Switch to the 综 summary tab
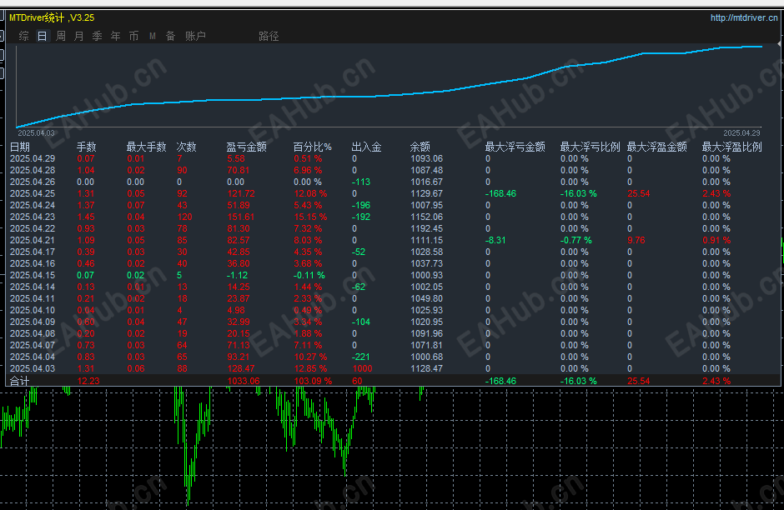 [x=23, y=36]
